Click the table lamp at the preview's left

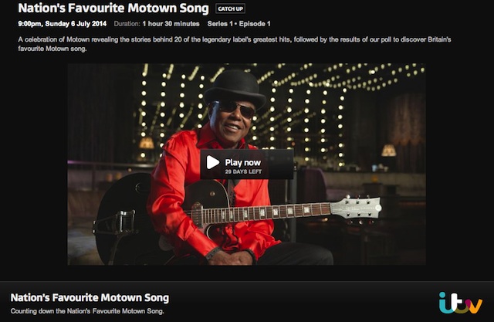[146, 144]
